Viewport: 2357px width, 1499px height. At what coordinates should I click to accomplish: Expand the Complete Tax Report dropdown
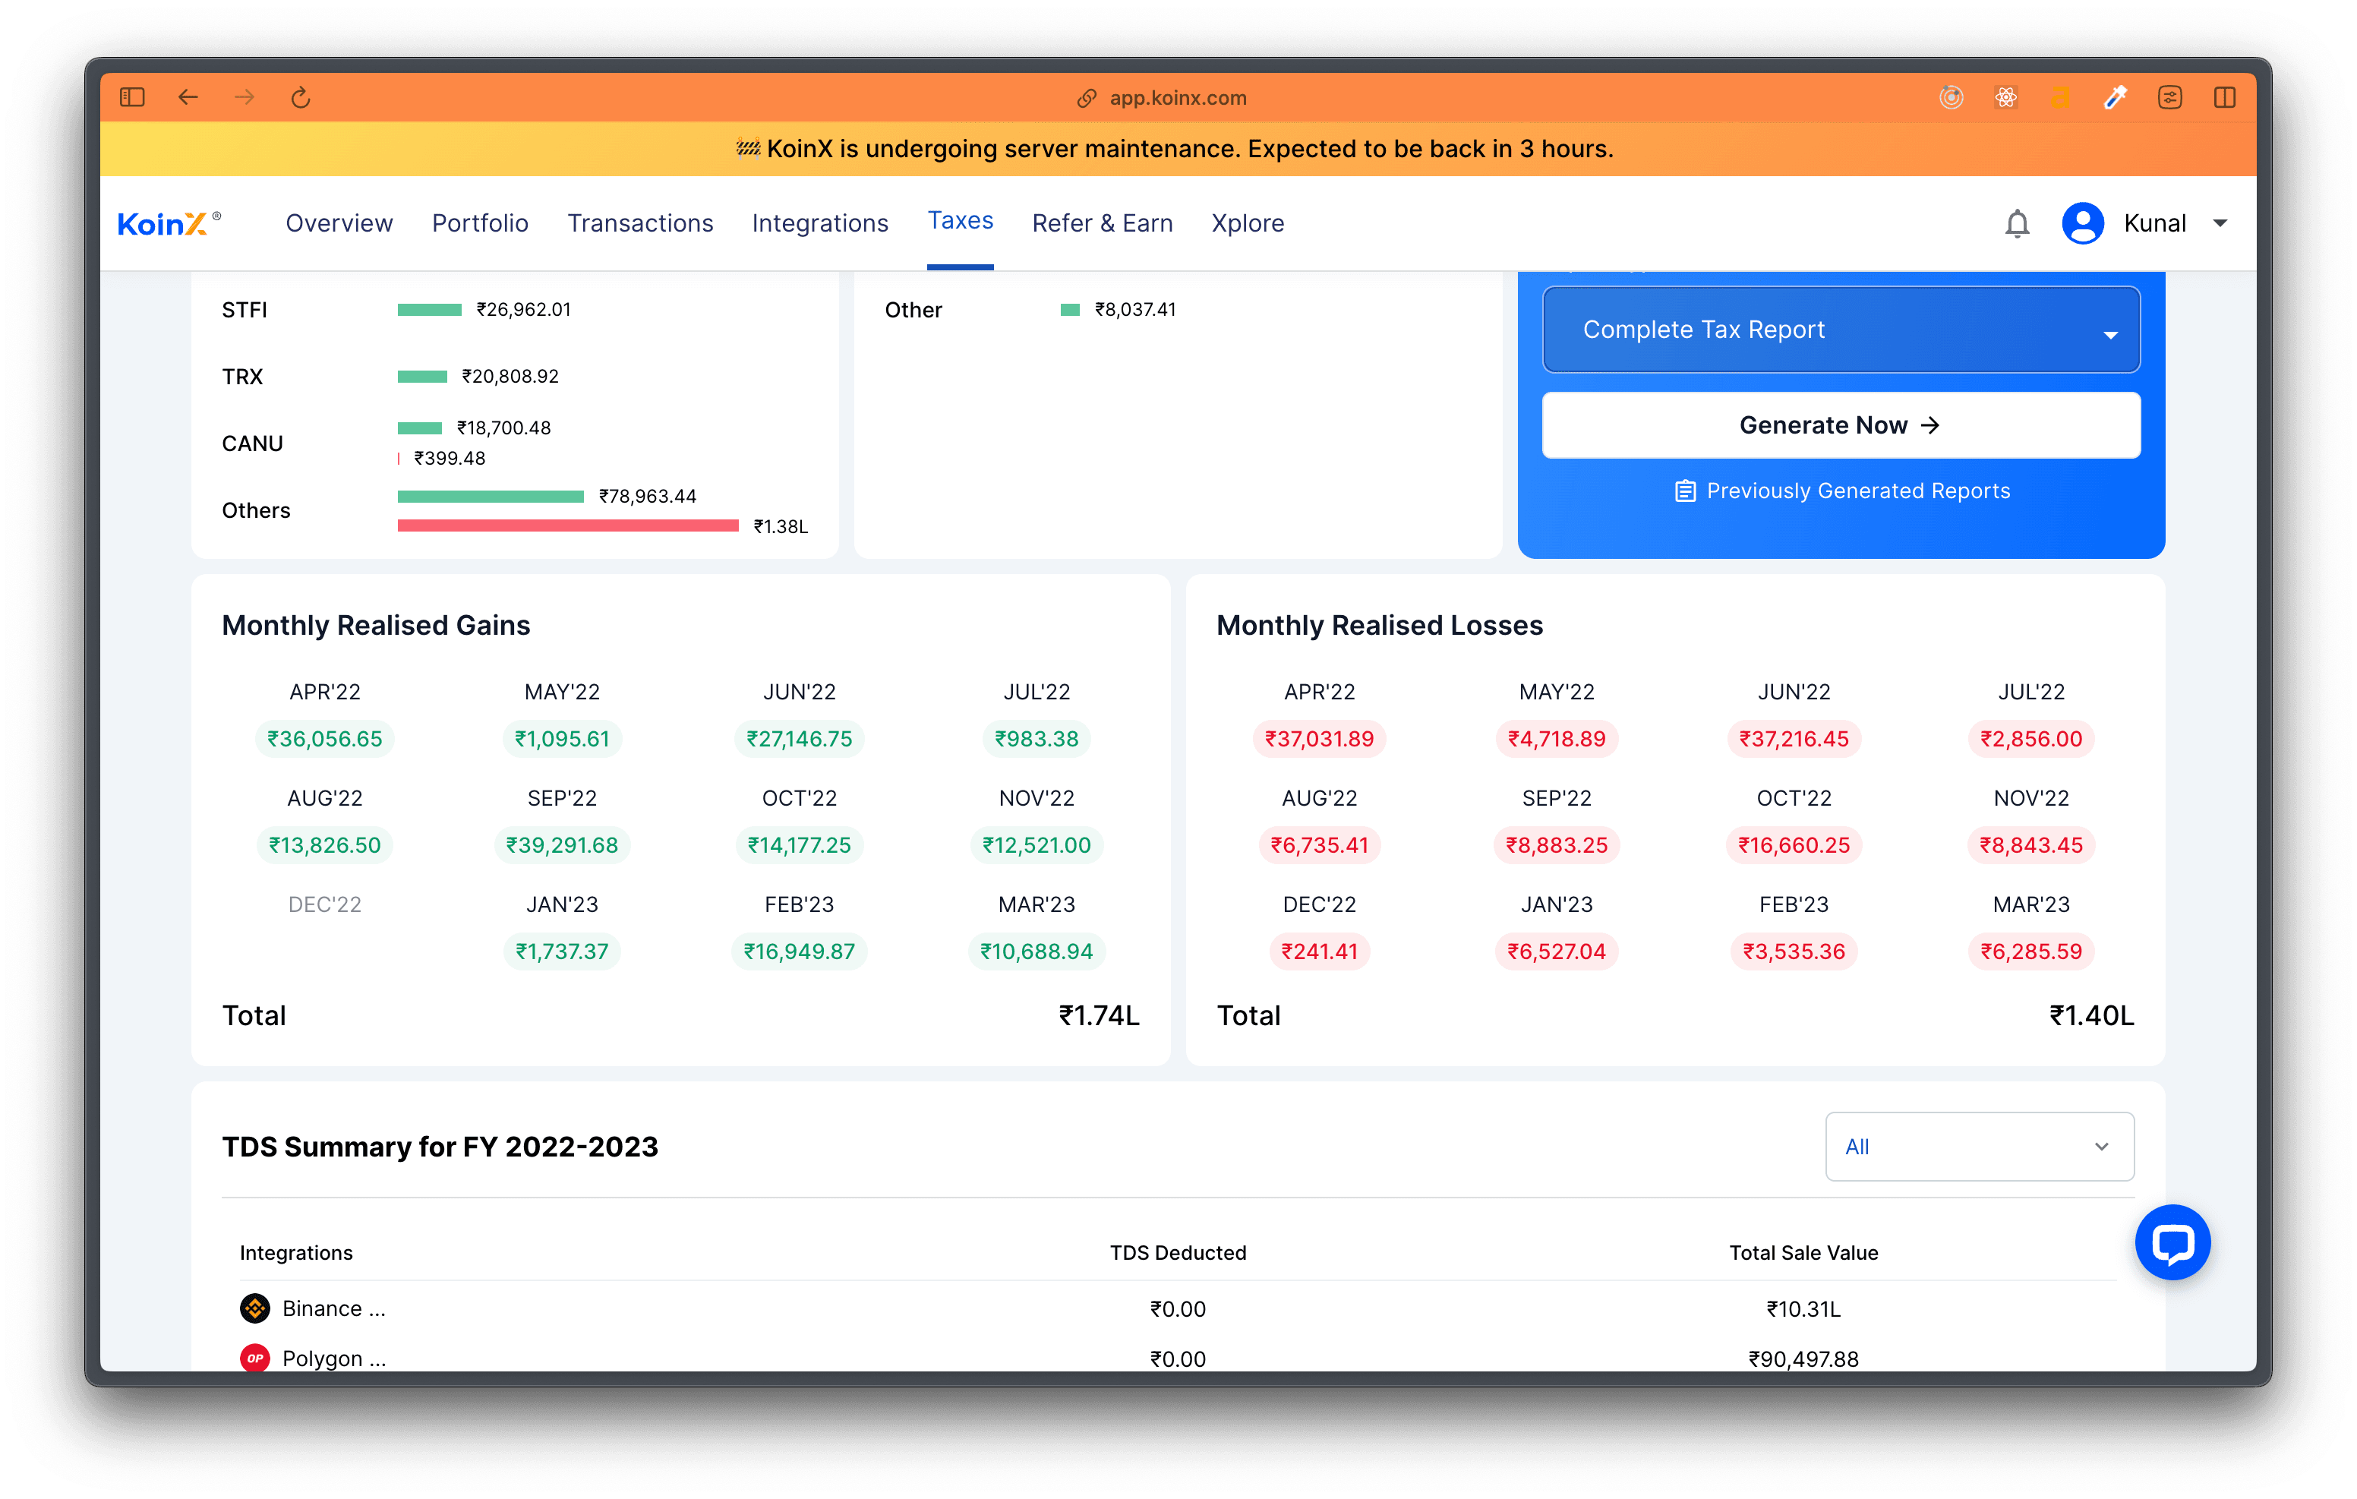click(x=1840, y=330)
